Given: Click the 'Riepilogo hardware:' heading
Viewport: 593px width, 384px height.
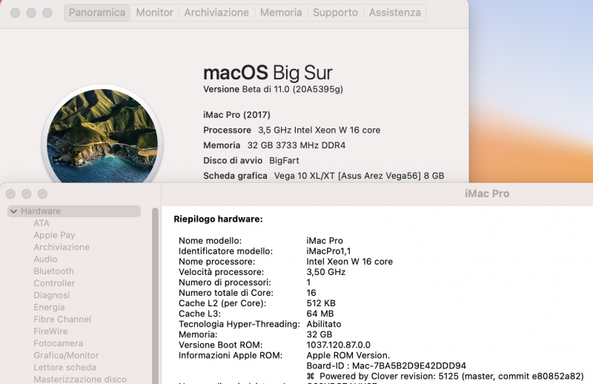Looking at the screenshot, I should coord(218,219).
